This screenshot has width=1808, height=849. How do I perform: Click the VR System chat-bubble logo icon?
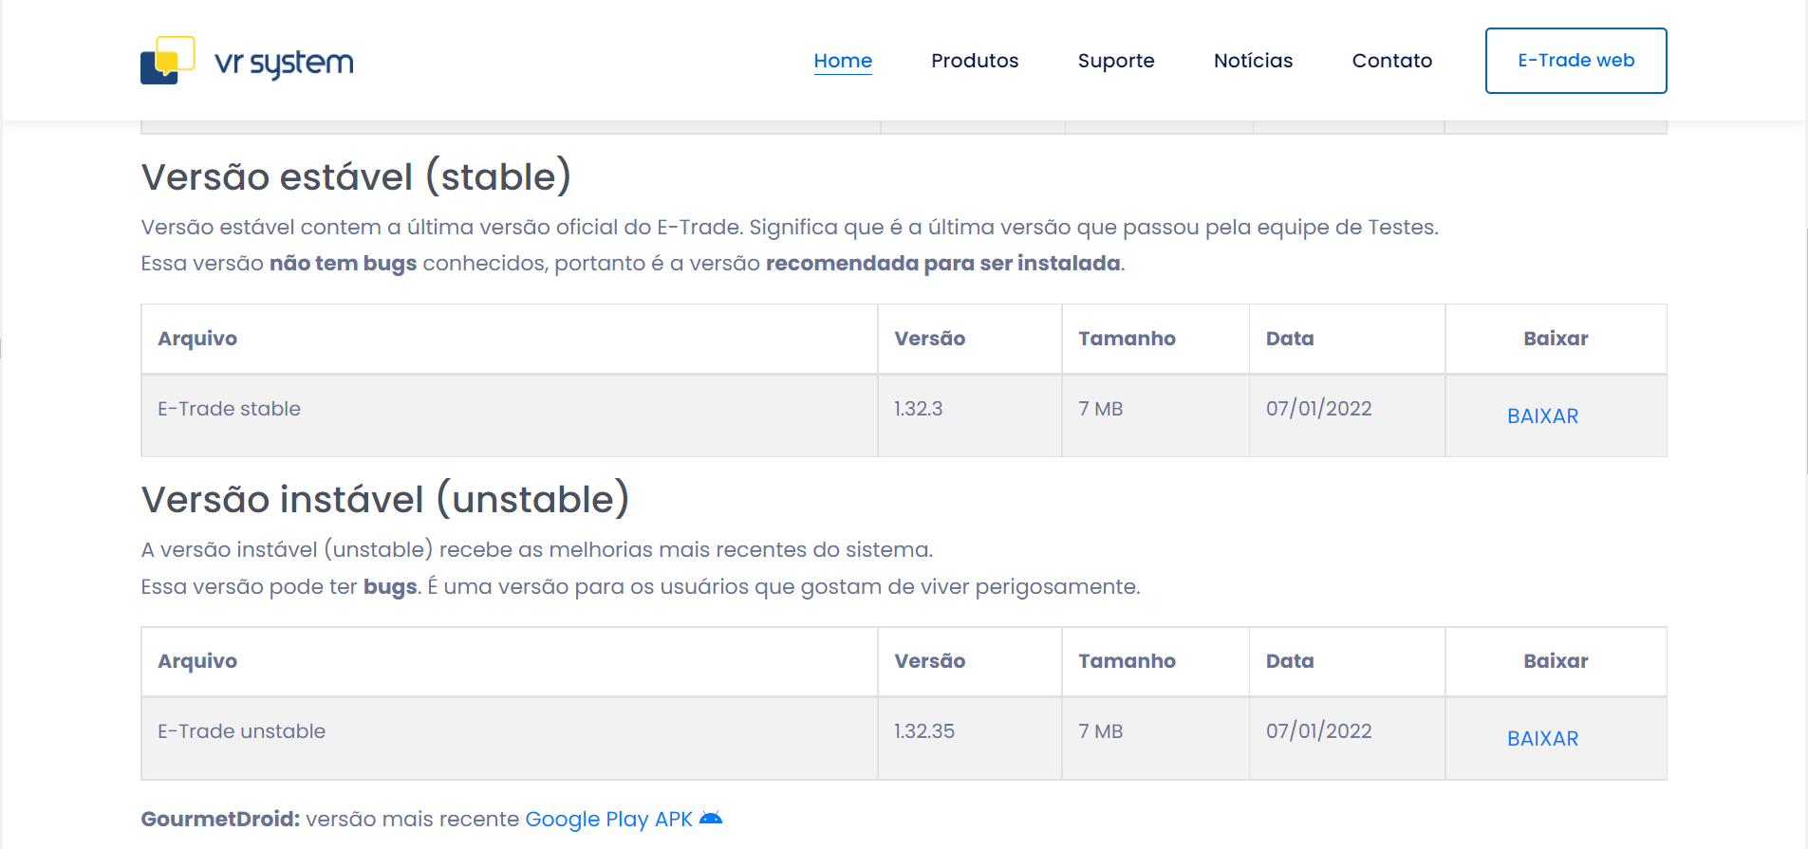click(167, 61)
